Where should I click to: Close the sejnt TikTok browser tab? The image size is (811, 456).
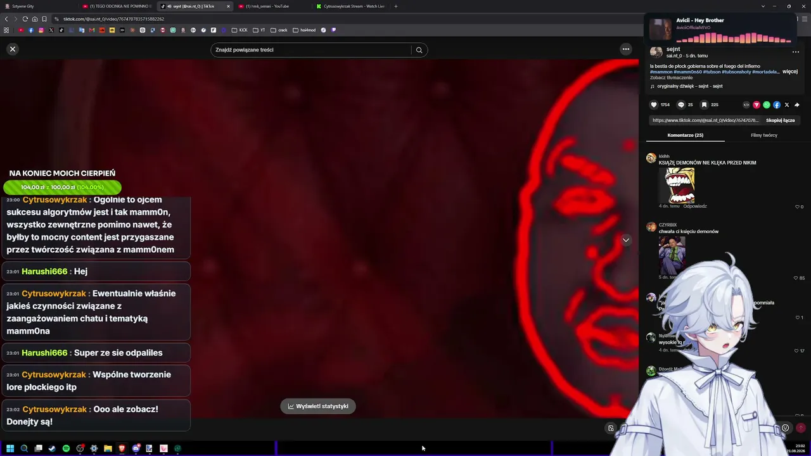point(229,6)
